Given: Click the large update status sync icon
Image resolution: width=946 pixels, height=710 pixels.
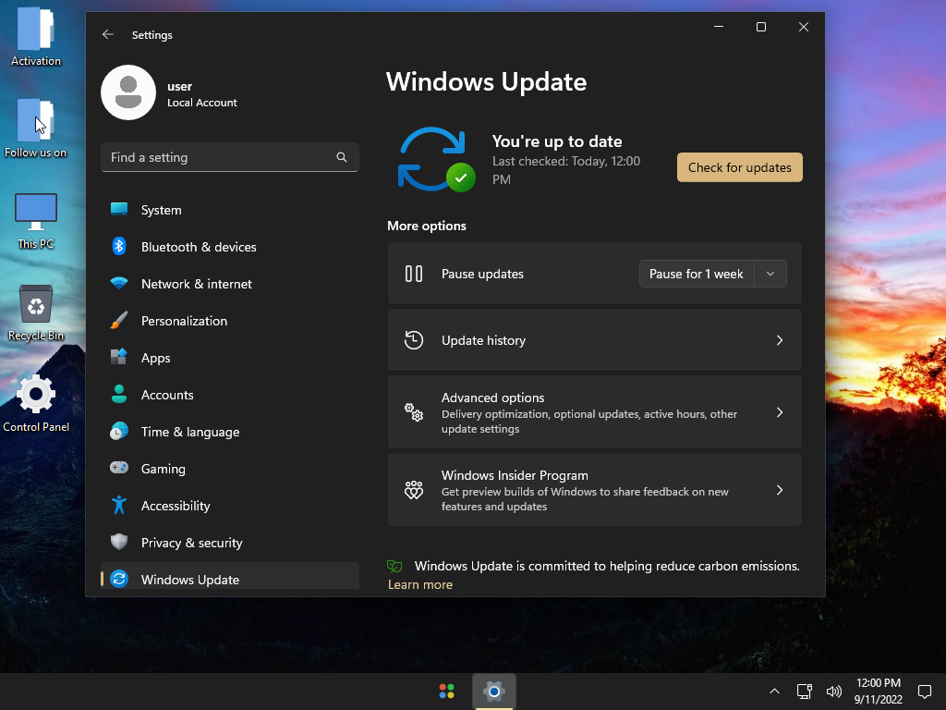Looking at the screenshot, I should (x=437, y=159).
